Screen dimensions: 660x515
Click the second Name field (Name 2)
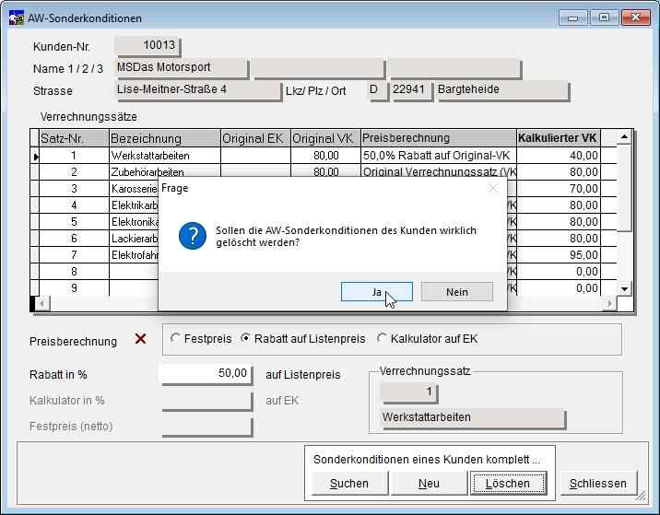click(x=319, y=68)
